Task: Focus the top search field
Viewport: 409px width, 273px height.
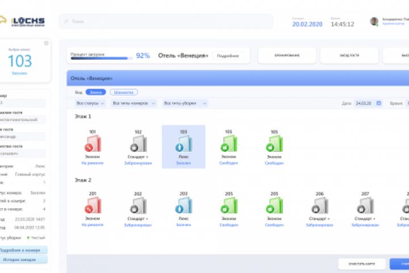Action: tap(166, 21)
